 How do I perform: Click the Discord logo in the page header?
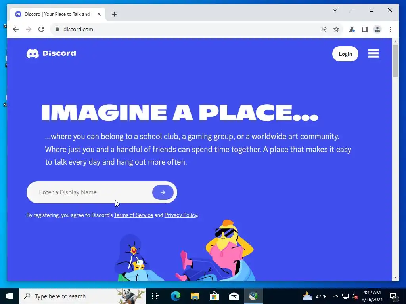(51, 53)
